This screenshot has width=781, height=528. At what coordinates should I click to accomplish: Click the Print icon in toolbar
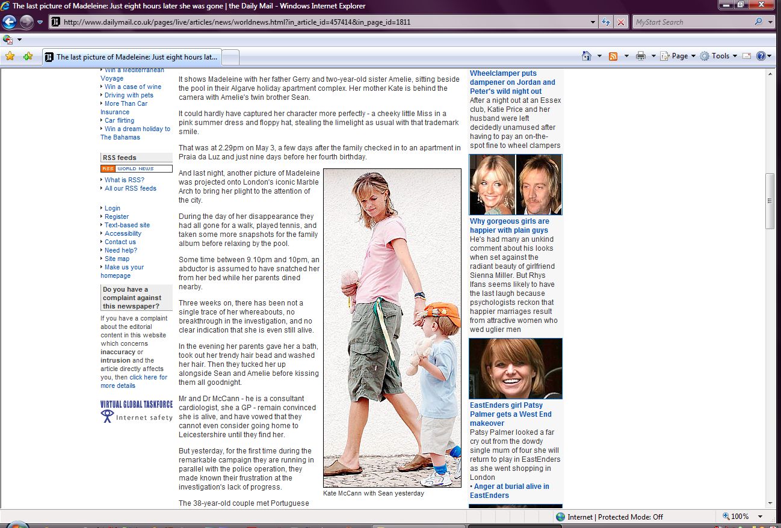(641, 56)
